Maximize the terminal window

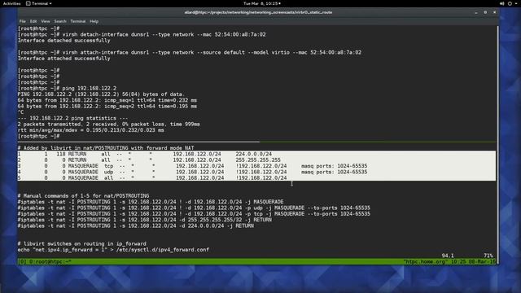[485, 12]
